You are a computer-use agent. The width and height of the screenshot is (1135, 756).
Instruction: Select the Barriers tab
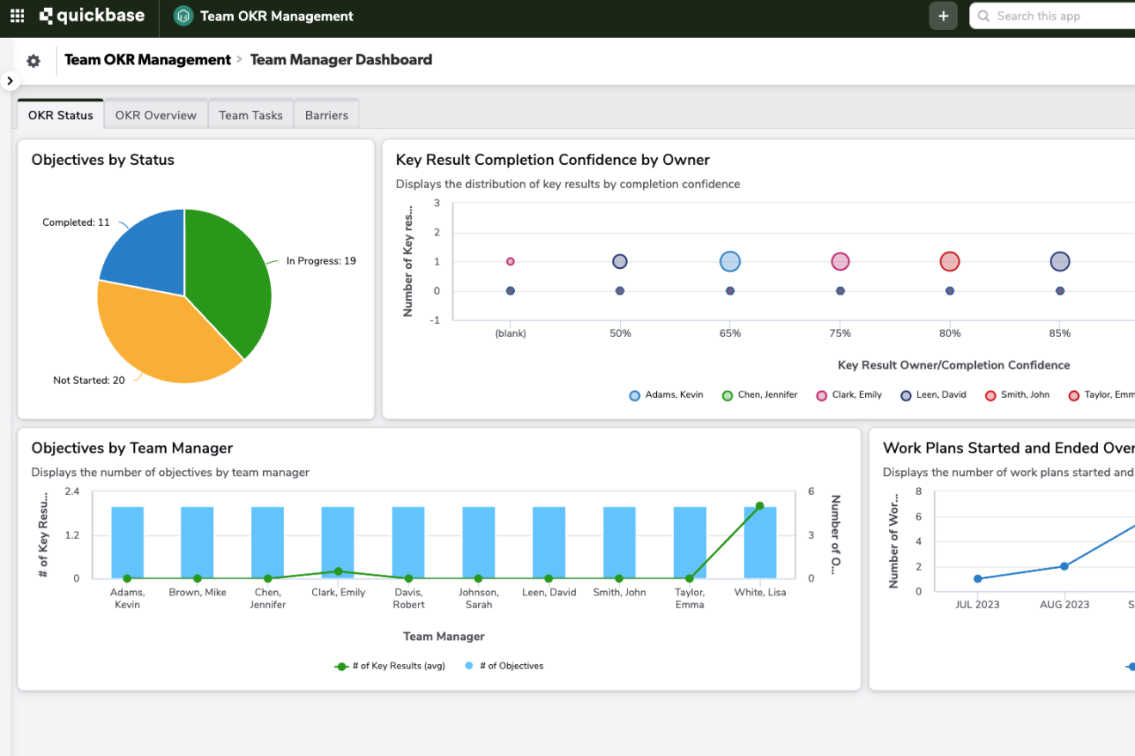click(327, 115)
